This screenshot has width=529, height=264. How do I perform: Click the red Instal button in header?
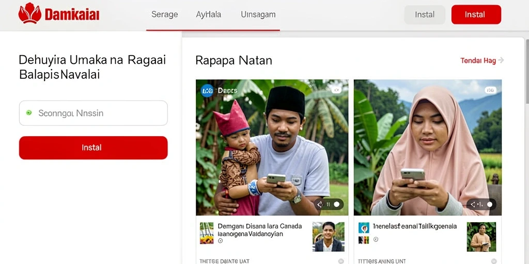pos(476,14)
